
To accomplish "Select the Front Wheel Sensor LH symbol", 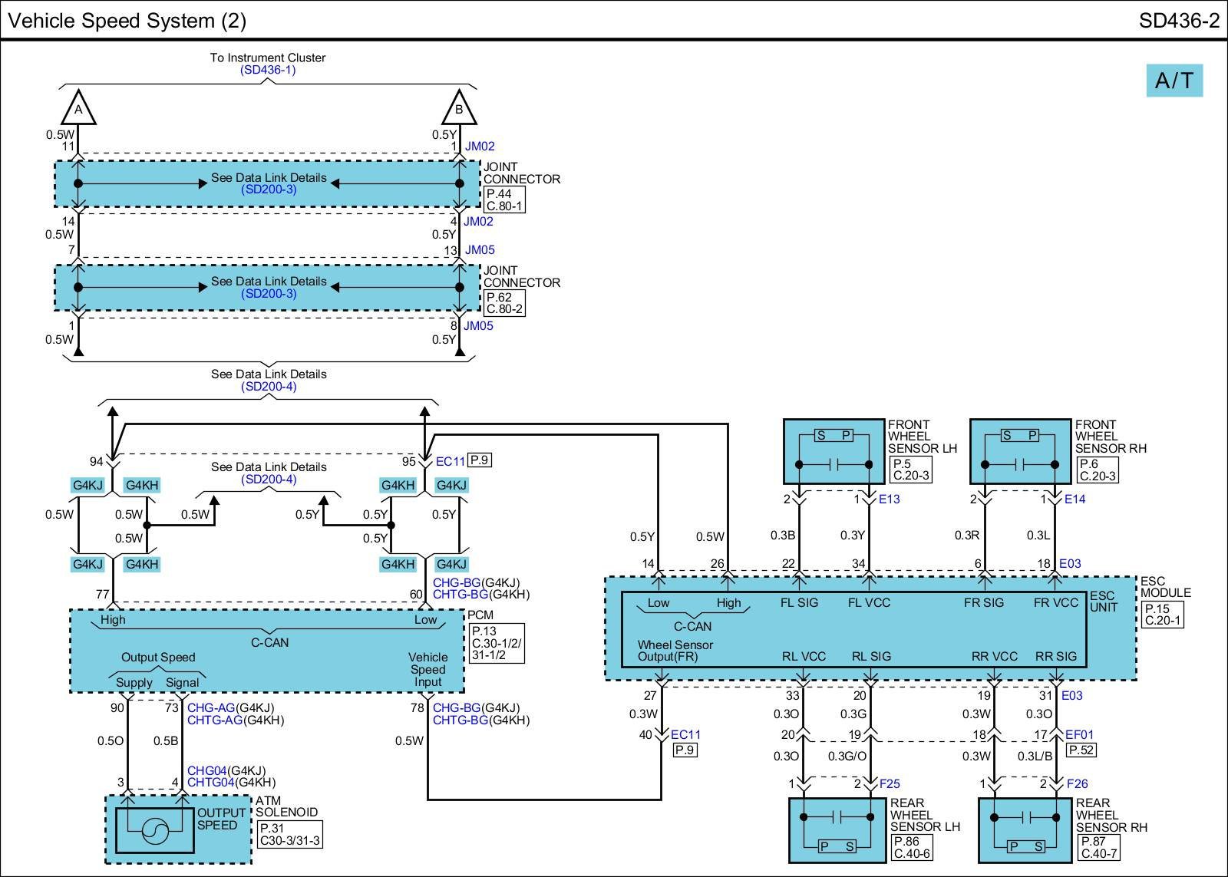I will (834, 451).
